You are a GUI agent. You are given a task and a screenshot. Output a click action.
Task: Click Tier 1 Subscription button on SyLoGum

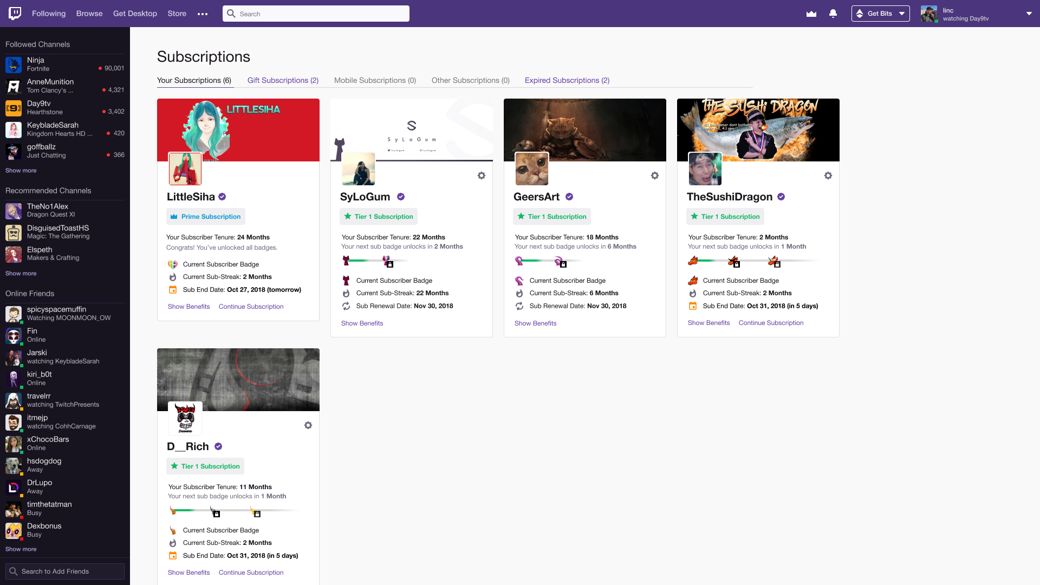(379, 217)
